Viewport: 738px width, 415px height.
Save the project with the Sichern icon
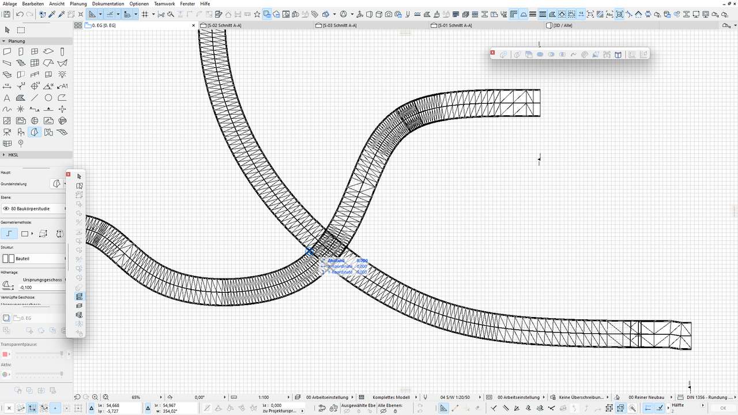tap(7, 14)
